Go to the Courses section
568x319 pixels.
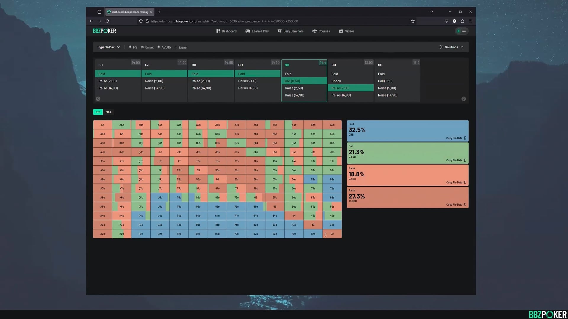point(321,31)
